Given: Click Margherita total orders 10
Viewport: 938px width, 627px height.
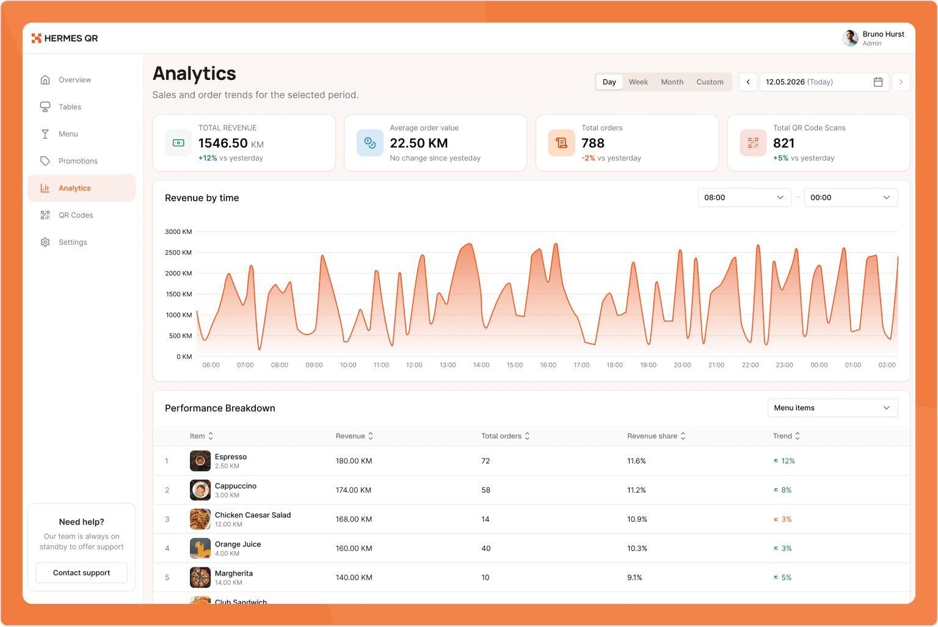Looking at the screenshot, I should [485, 578].
